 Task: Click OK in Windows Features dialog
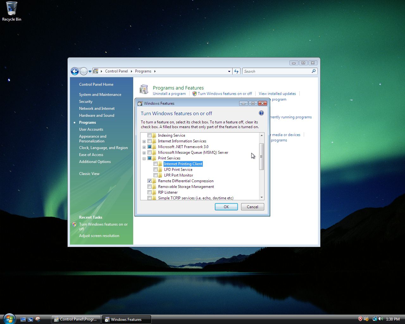[226, 207]
